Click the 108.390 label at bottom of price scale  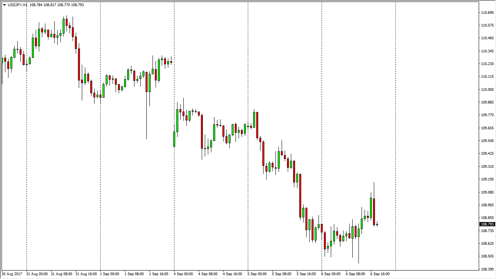487,269
